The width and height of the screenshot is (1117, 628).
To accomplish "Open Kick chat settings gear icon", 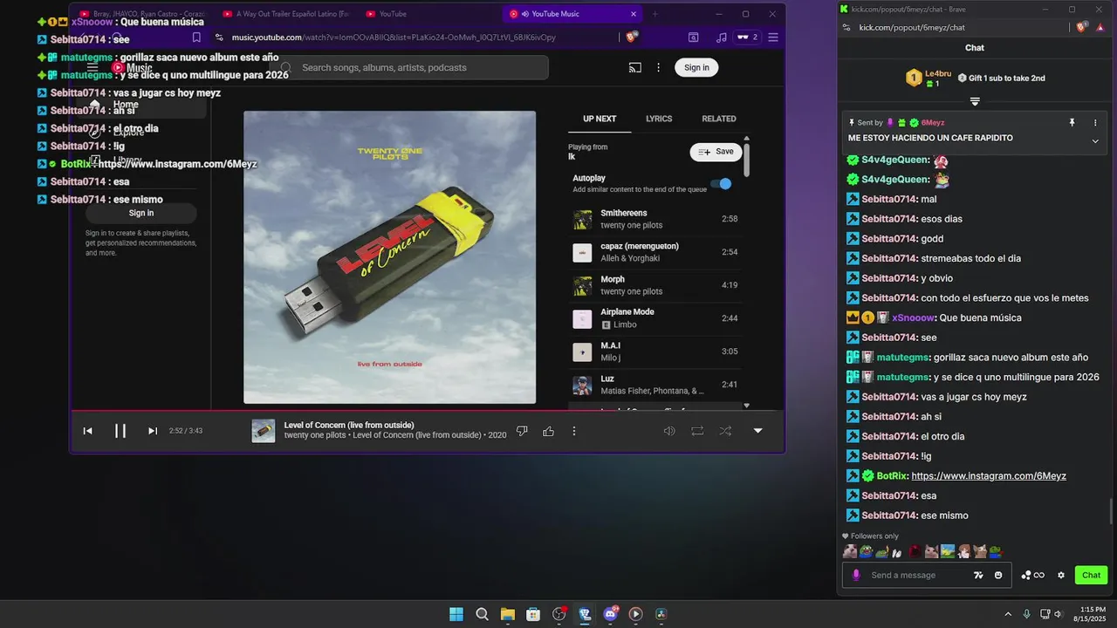I will pos(1061,575).
